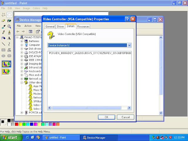The height and width of the screenshot is (141, 188).
Task: Click the horizontal scrollbar left arrow
Action: (x=50, y=108)
